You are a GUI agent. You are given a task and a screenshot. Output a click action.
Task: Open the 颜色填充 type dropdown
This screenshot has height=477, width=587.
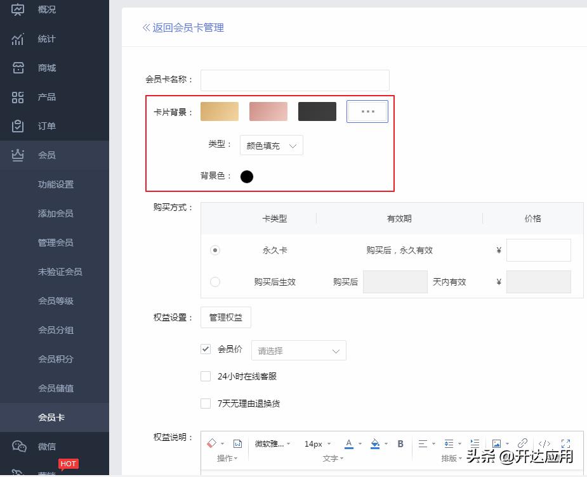[271, 145]
